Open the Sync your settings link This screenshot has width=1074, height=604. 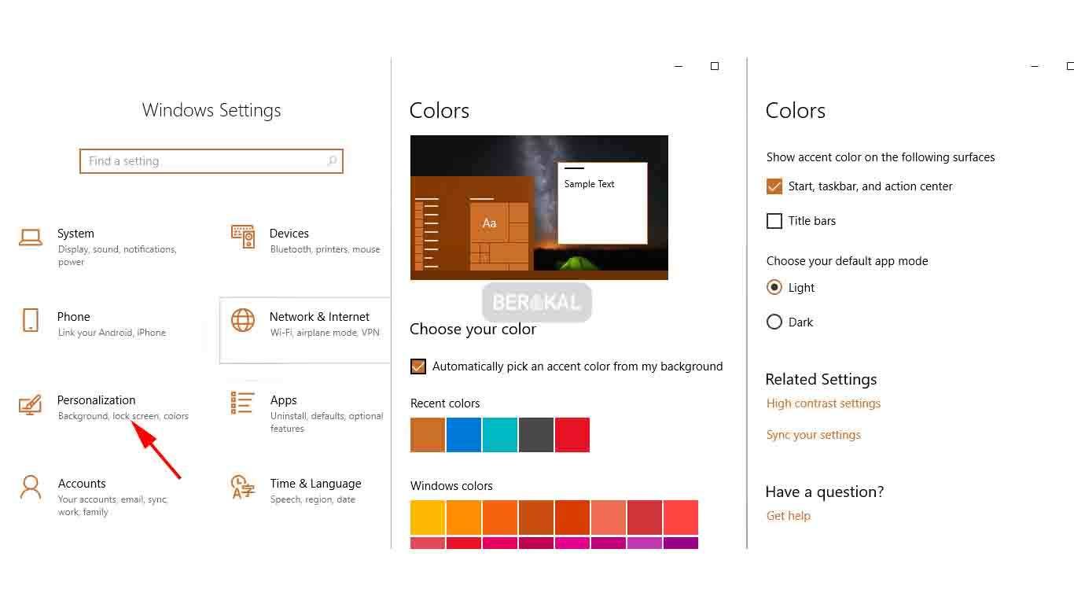point(814,435)
